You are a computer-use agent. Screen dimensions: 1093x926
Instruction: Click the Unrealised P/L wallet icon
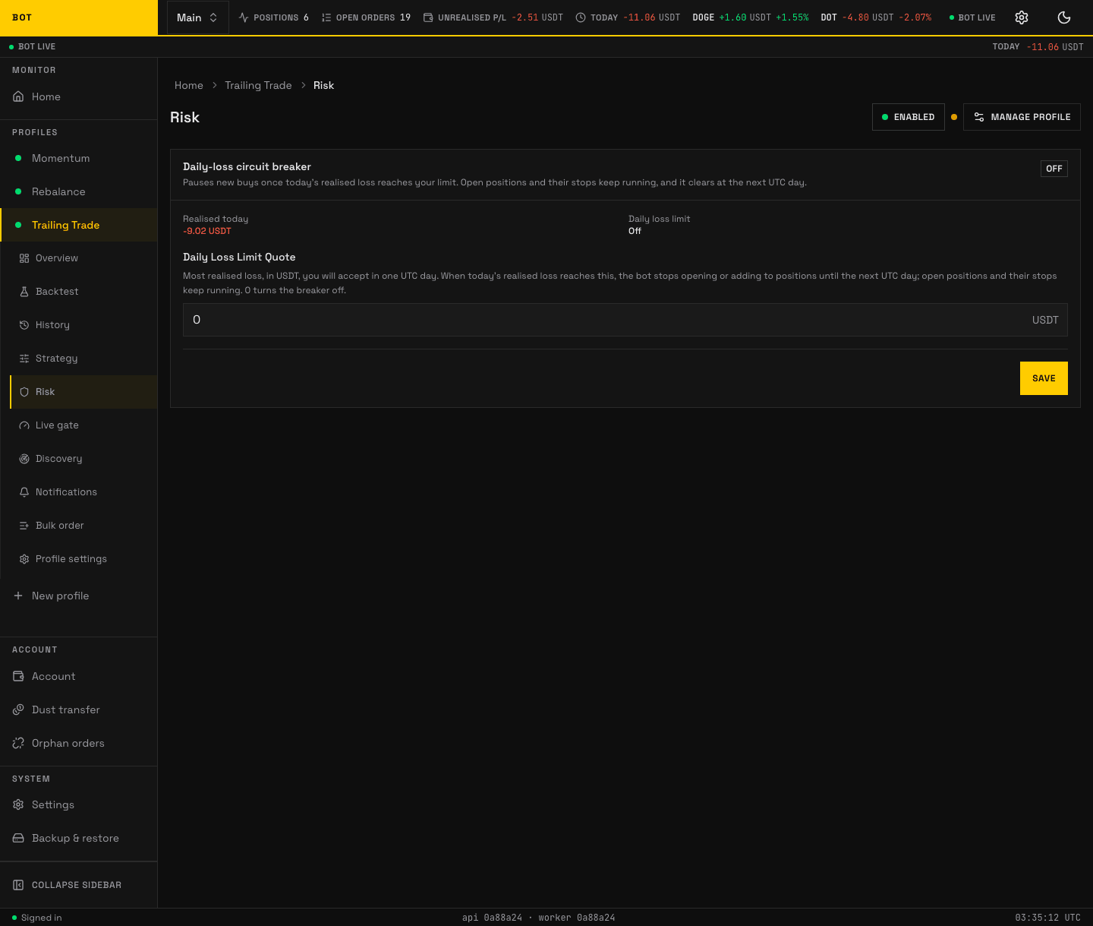(428, 17)
